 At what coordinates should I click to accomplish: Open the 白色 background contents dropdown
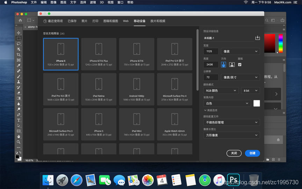point(227,103)
